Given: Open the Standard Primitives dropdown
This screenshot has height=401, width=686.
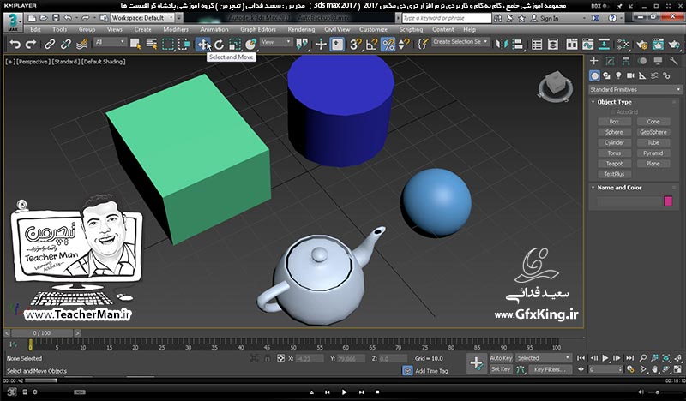Looking at the screenshot, I should [x=635, y=90].
